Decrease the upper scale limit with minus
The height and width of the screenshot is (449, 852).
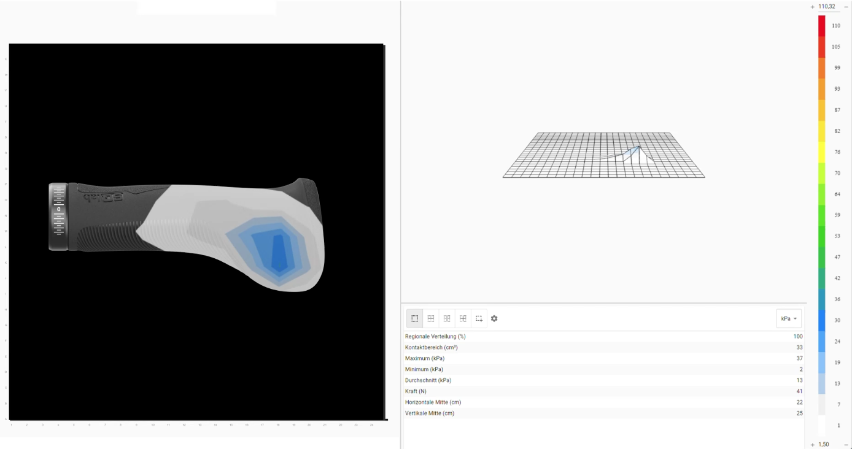(x=846, y=7)
